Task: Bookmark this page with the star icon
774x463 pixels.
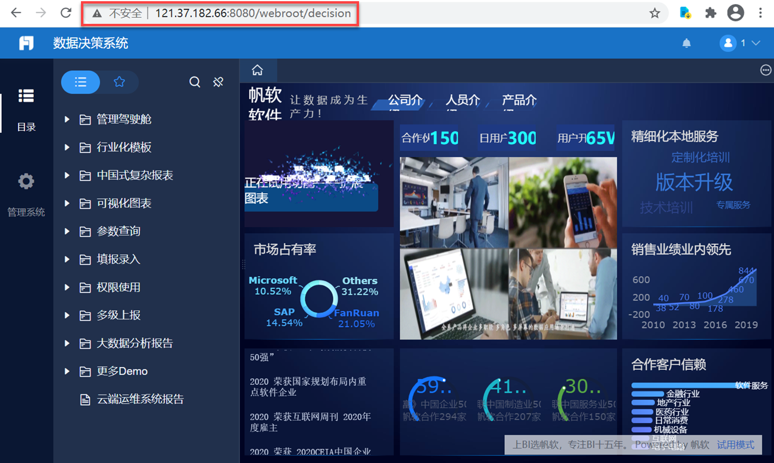Action: [655, 13]
